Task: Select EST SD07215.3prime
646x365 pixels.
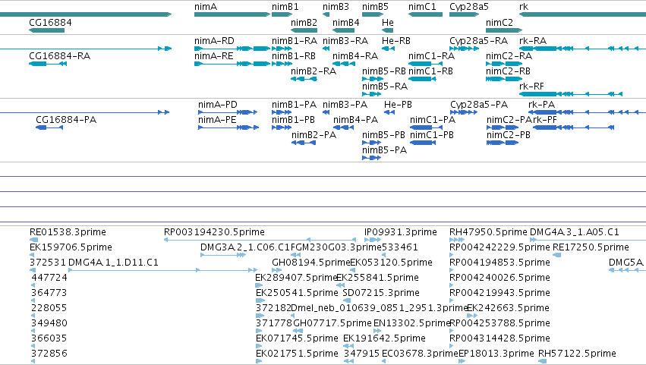Action: tap(346, 300)
